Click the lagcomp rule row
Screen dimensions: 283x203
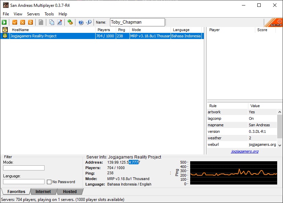point(242,118)
